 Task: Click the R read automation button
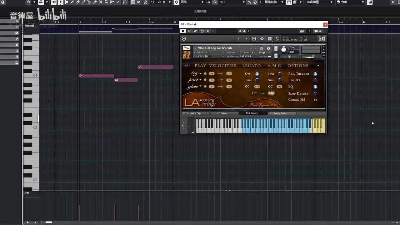click(189, 31)
